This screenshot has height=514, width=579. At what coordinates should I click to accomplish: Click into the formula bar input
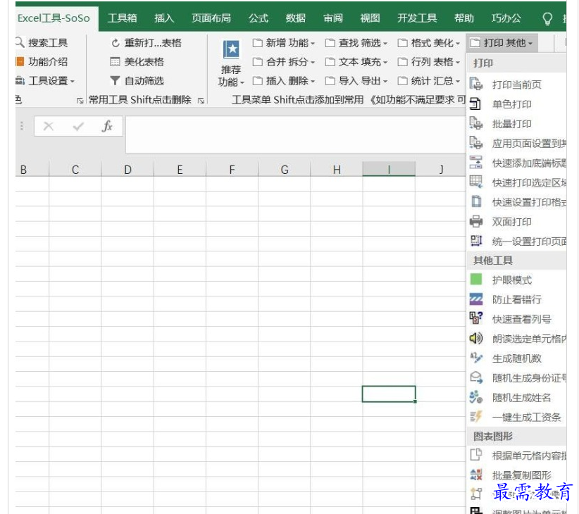tap(295, 134)
